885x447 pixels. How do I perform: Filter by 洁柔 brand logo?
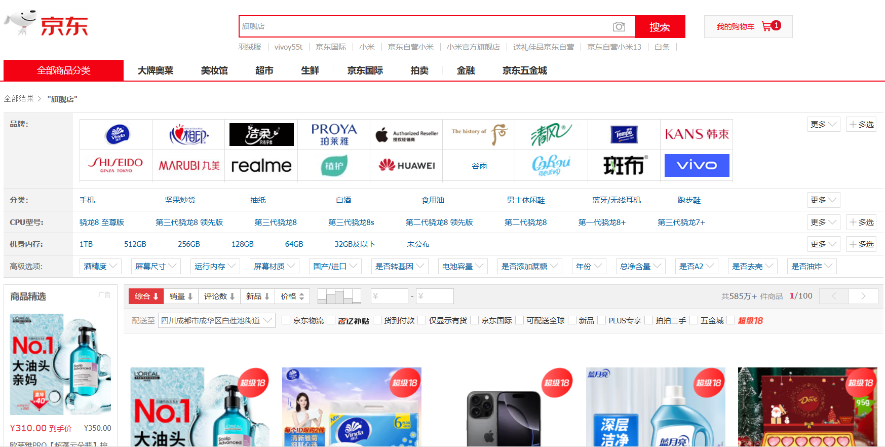(x=261, y=135)
